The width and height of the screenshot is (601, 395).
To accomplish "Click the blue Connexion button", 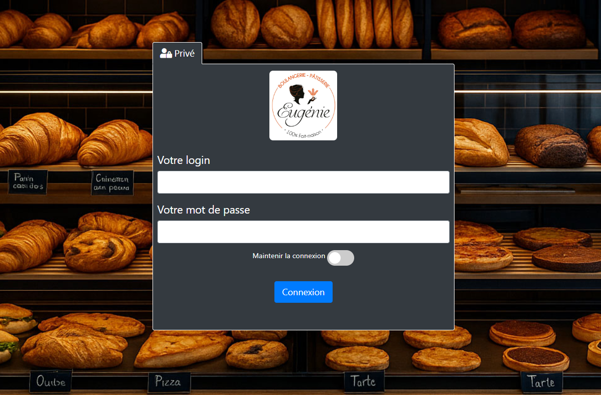I will 303,292.
